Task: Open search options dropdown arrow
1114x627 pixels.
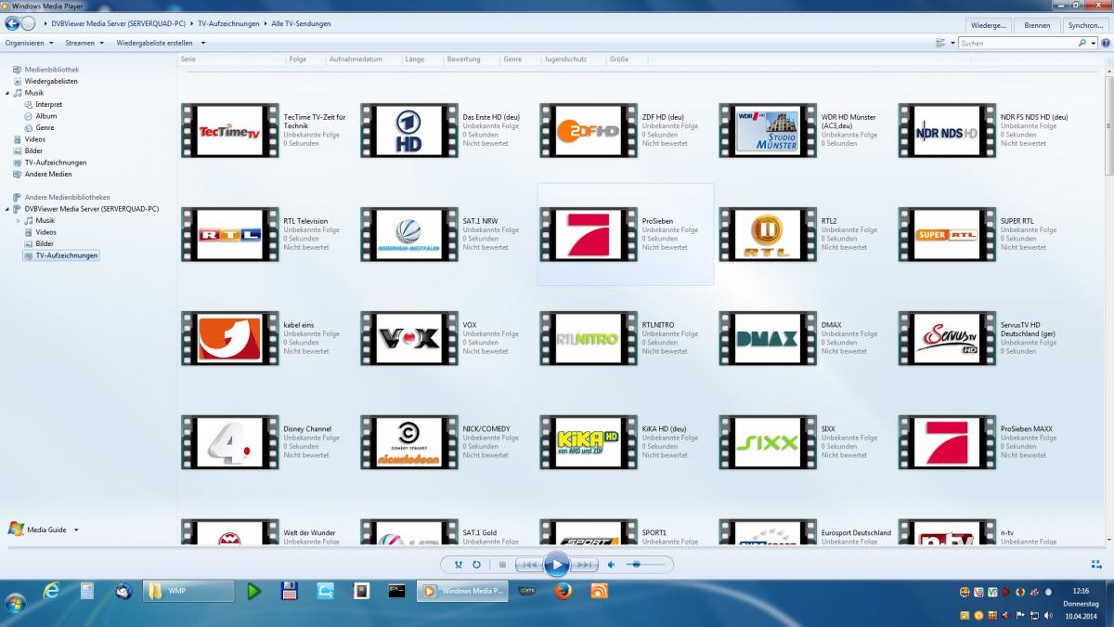Action: point(1092,43)
